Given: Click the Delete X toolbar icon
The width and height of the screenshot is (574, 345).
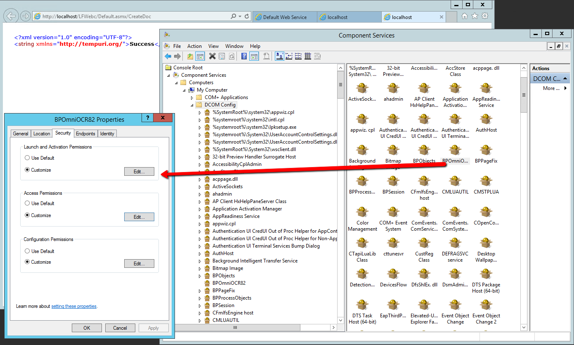Looking at the screenshot, I should pos(212,56).
